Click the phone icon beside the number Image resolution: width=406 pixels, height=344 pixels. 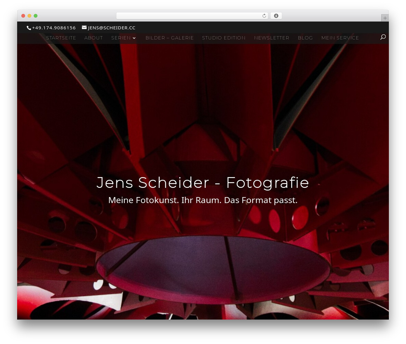(29, 28)
